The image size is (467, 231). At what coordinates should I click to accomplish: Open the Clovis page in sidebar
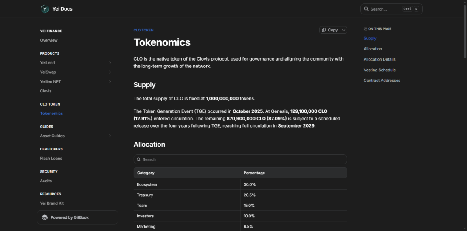(x=46, y=91)
